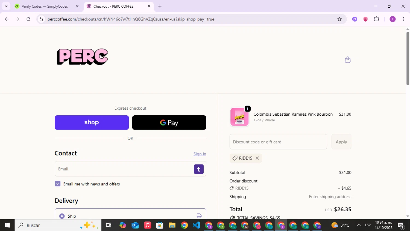
Task: Open the Chrome profile avatar
Action: 393,19
